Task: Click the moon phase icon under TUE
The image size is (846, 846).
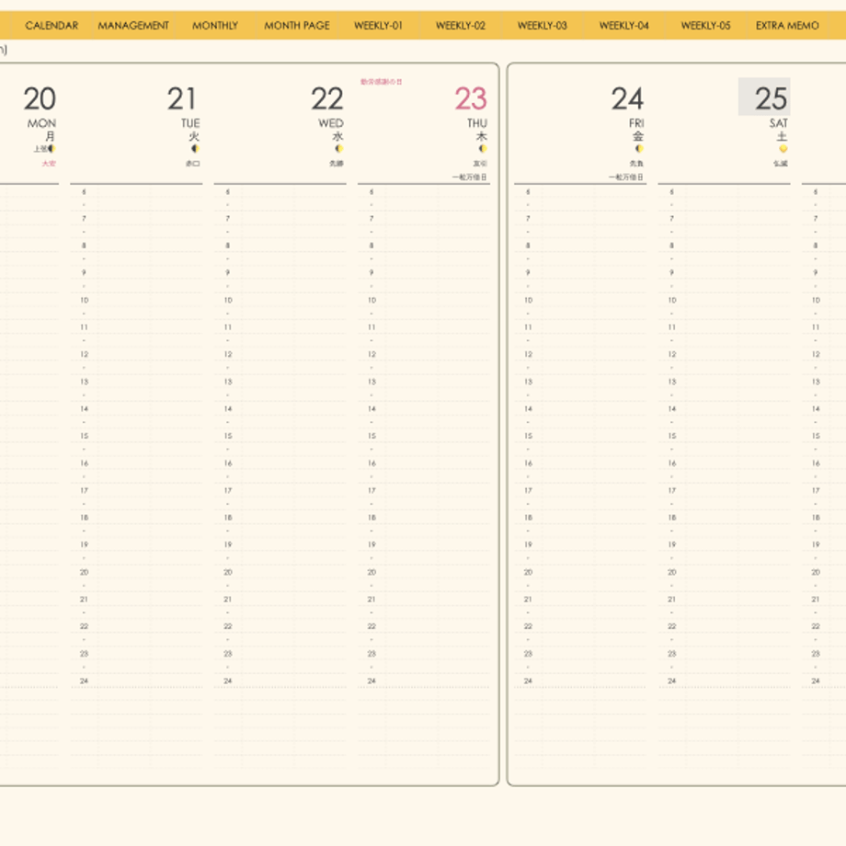Action: pos(195,148)
